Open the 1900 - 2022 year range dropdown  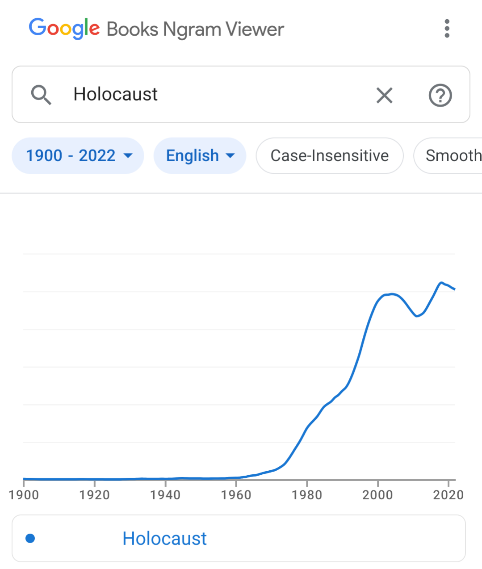tap(78, 155)
